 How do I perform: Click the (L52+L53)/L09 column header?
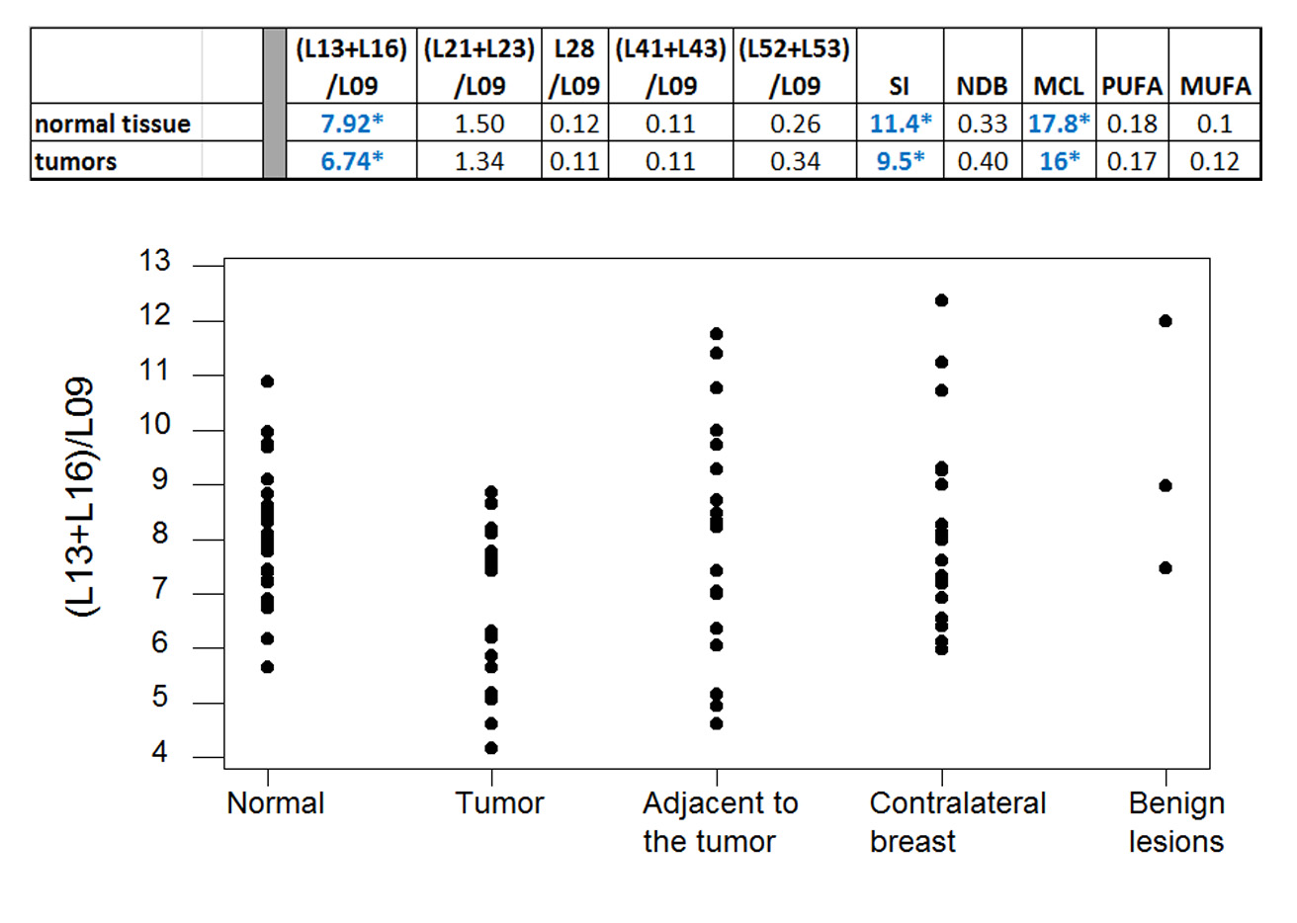pyautogui.click(x=794, y=67)
